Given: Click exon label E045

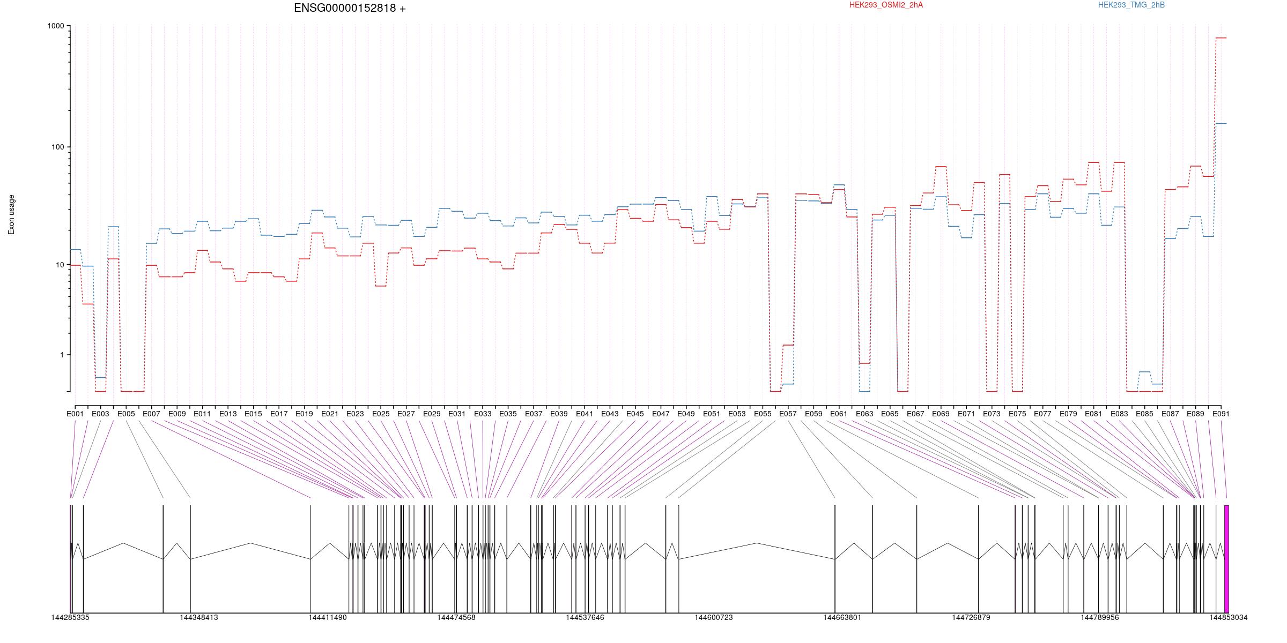Looking at the screenshot, I should tap(635, 414).
